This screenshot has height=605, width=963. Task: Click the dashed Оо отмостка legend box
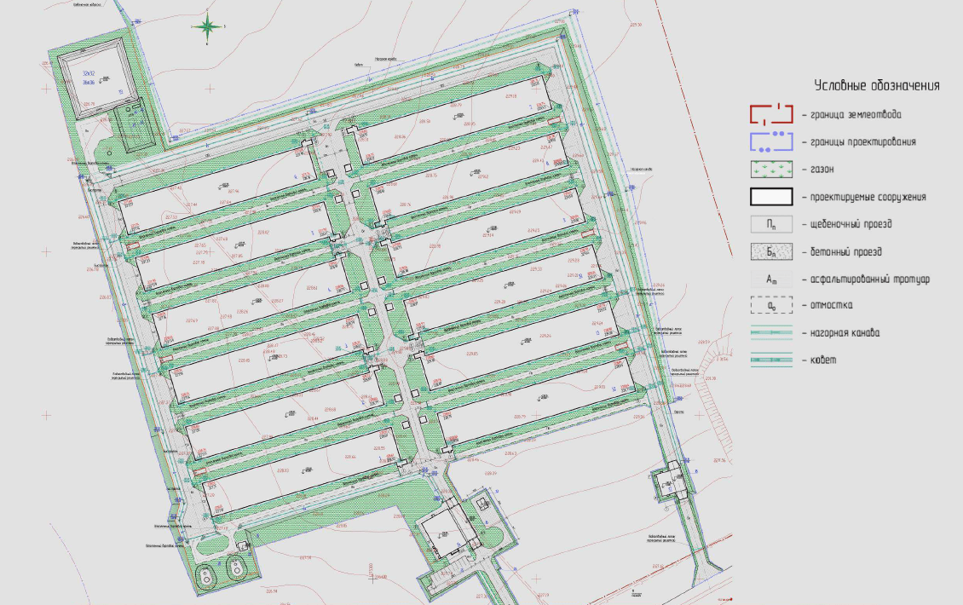771,305
